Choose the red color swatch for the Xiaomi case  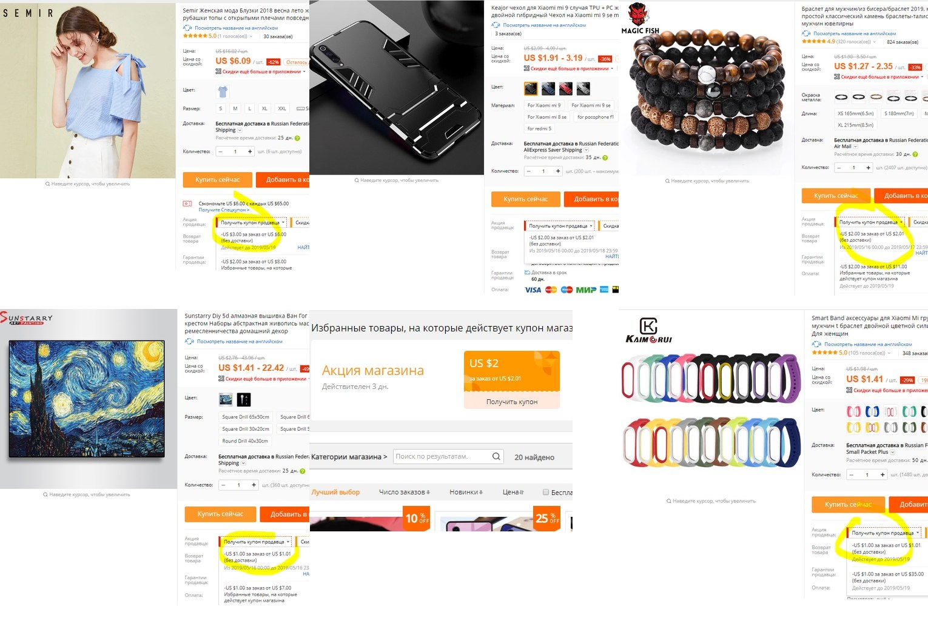566,89
